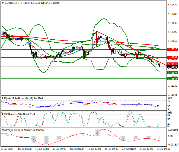Click the 1.12092 red price level label
This screenshot has height=152, width=179.
pyautogui.click(x=172, y=58)
